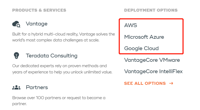Select AWS deployment option

coord(131,25)
